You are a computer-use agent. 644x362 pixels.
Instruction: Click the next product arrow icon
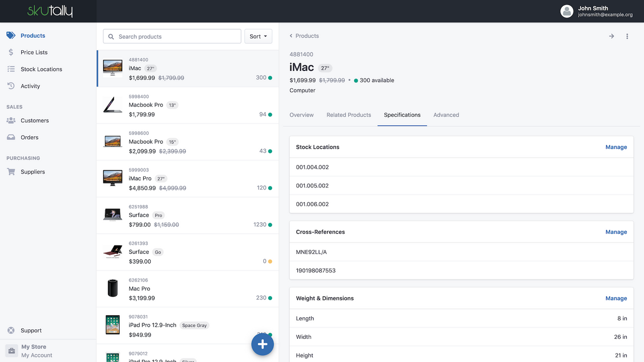611,36
